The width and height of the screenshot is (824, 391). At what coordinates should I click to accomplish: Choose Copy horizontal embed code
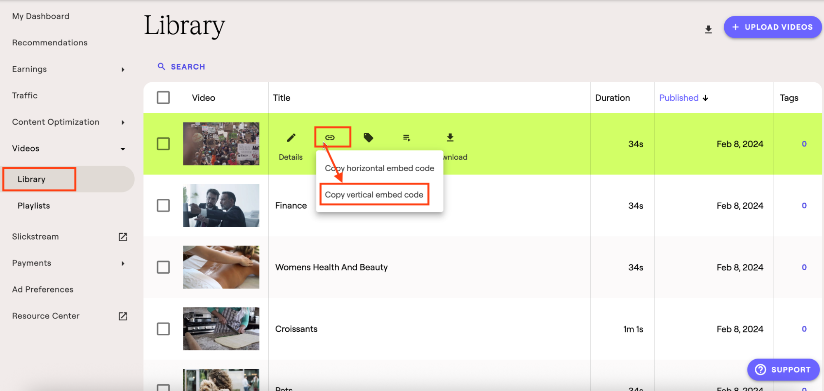(x=380, y=168)
